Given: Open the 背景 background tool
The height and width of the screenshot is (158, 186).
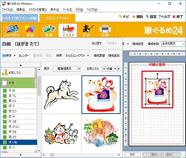Looking at the screenshot, I should tap(30, 30).
